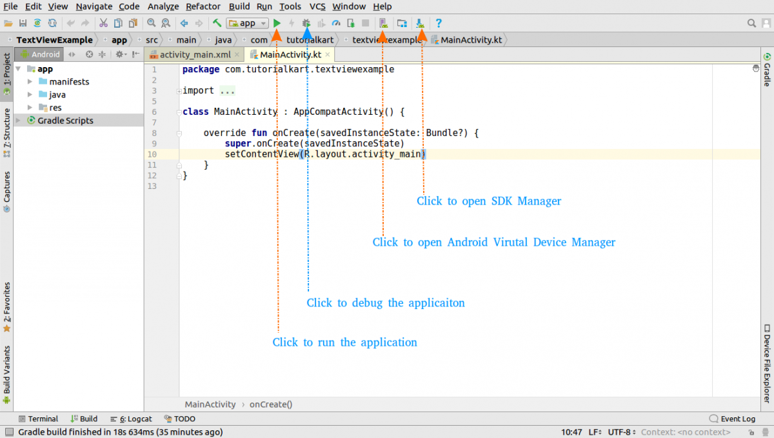Screen dimensions: 774x438
Task: Click the Find magnifier icon in toolbar
Action: 151,23
